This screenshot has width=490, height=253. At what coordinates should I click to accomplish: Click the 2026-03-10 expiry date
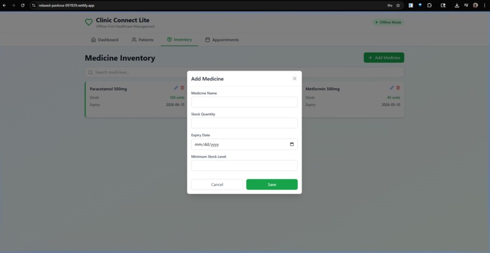391,105
